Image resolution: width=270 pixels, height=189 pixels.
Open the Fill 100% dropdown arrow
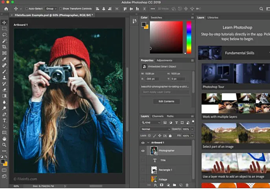192,136
